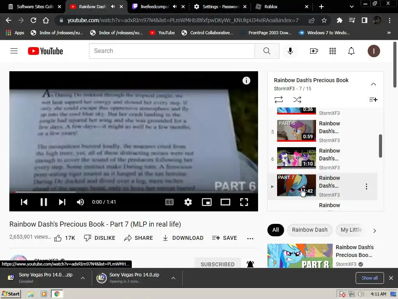Go to the YouTube home logo
398x299 pixels.
(x=45, y=51)
